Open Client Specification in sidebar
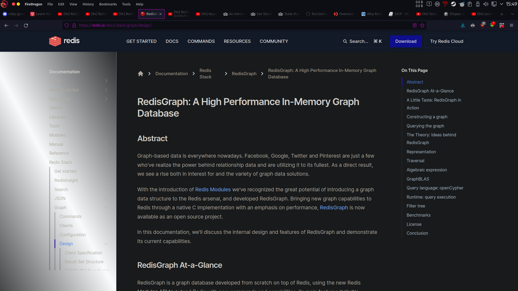 click(x=83, y=253)
